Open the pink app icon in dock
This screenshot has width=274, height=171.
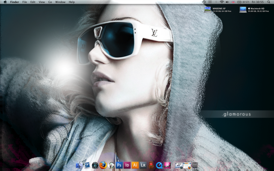pyautogui.click(x=167, y=165)
